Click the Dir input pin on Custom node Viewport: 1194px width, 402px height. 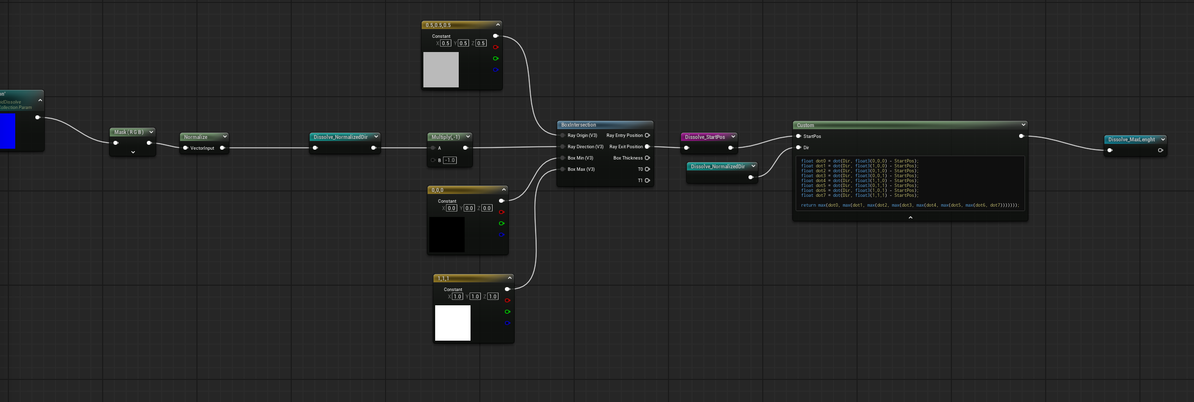pyautogui.click(x=799, y=148)
